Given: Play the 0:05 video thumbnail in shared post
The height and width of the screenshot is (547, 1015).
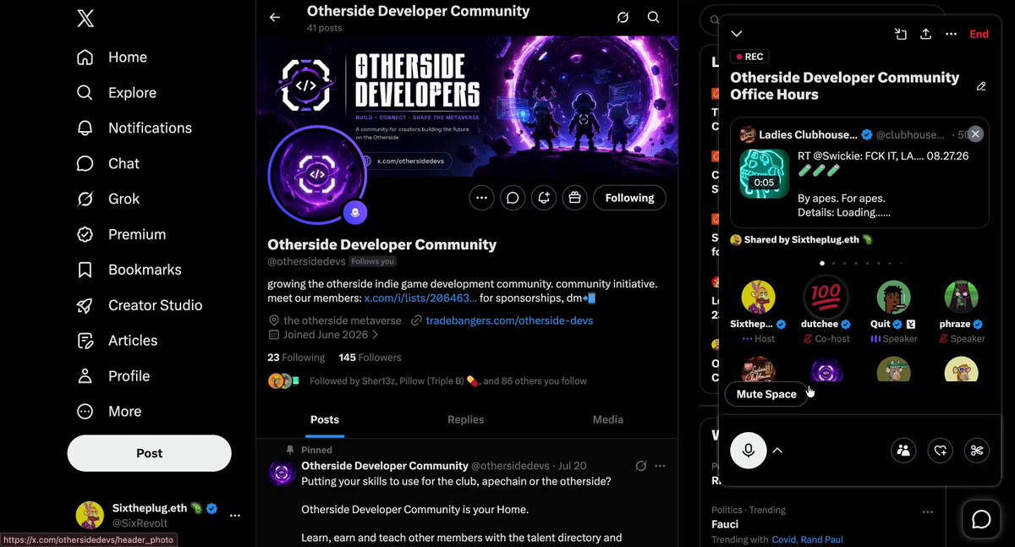Looking at the screenshot, I should point(765,173).
